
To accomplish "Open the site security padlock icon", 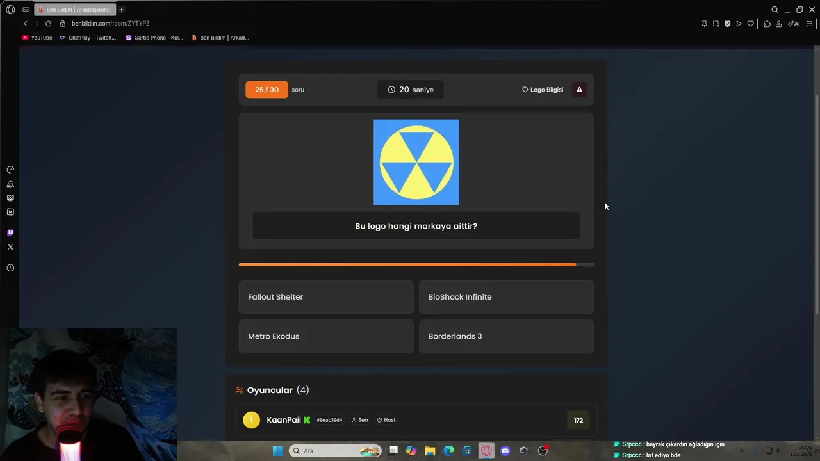I will point(63,24).
